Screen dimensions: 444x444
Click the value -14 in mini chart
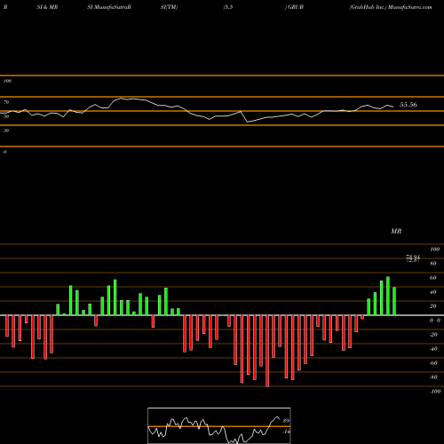286,432
